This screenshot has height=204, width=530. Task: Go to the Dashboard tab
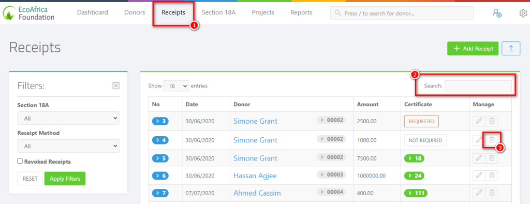(x=93, y=12)
